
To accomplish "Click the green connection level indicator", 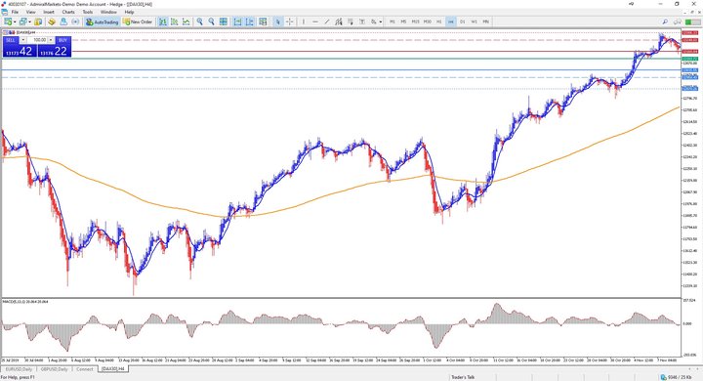I will (x=692, y=21).
